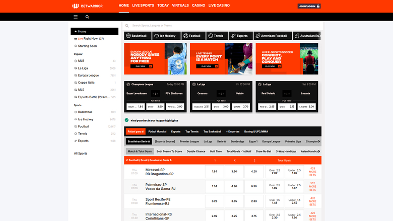
Task: Open Tennis under sidebar Sports
Action: 95,133
